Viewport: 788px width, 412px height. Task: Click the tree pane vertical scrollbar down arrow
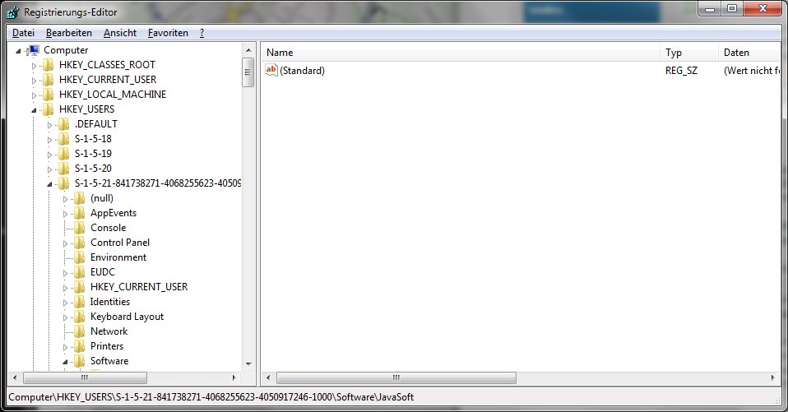pyautogui.click(x=248, y=363)
